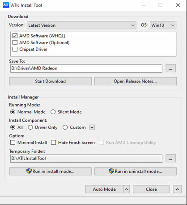Tick the Minimal Install option
This screenshot has width=187, height=205.
[x=13, y=143]
